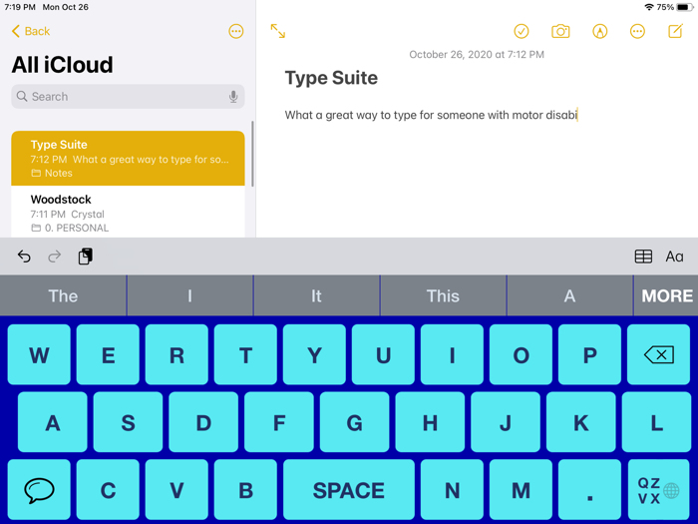
Task: Tap the Search notes field
Action: click(x=128, y=96)
